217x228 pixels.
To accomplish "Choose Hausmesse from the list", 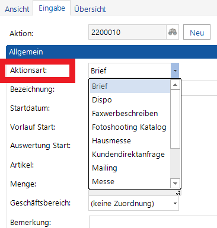I will coord(130,141).
